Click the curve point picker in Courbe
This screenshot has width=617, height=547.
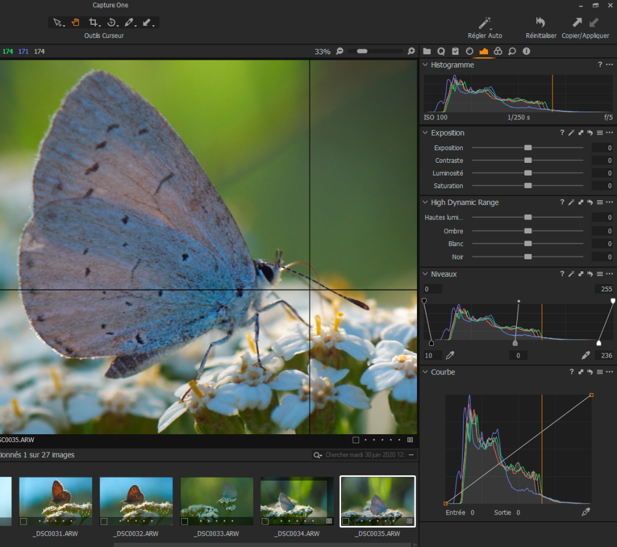pyautogui.click(x=586, y=512)
